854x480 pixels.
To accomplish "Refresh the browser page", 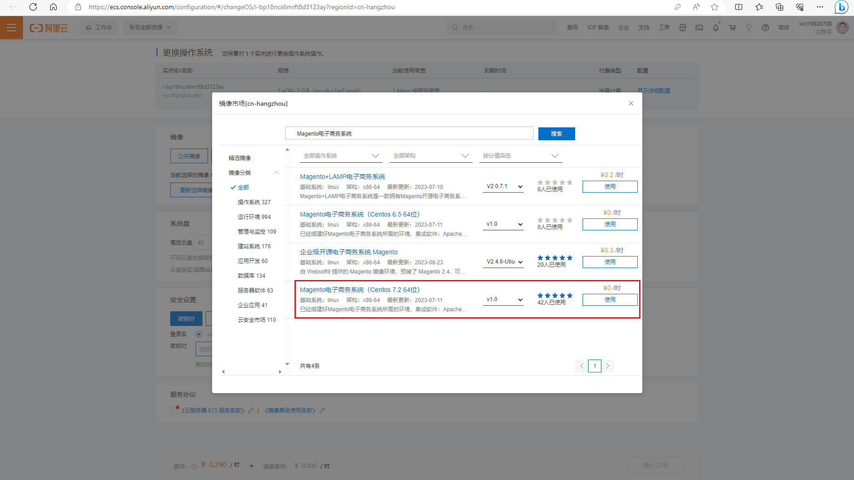I will click(x=33, y=7).
